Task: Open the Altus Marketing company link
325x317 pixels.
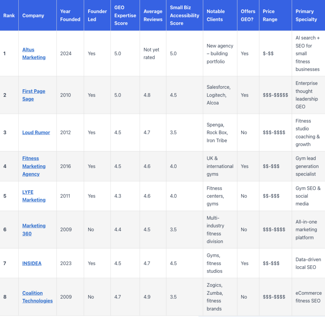Action: (x=34, y=54)
